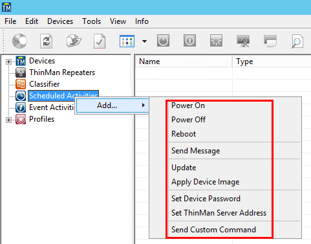Click the colored grid view toolbar icon
Image resolution: width=311 pixels, height=244 pixels.
tap(127, 41)
